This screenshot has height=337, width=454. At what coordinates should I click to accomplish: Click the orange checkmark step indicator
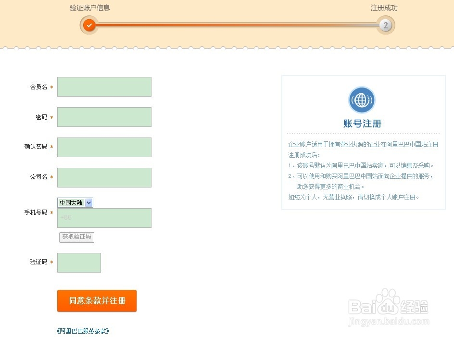[89, 25]
